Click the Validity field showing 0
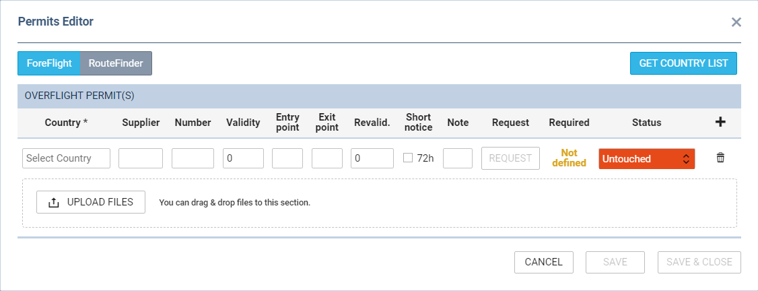Image resolution: width=758 pixels, height=291 pixels. point(243,158)
